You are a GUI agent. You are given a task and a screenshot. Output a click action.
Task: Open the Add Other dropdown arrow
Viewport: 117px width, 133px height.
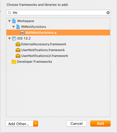point(36,124)
